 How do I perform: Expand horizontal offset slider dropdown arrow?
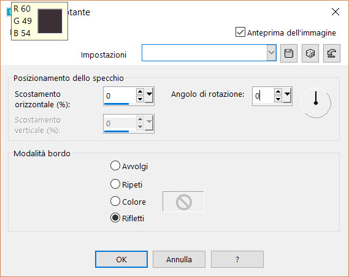tap(149, 96)
